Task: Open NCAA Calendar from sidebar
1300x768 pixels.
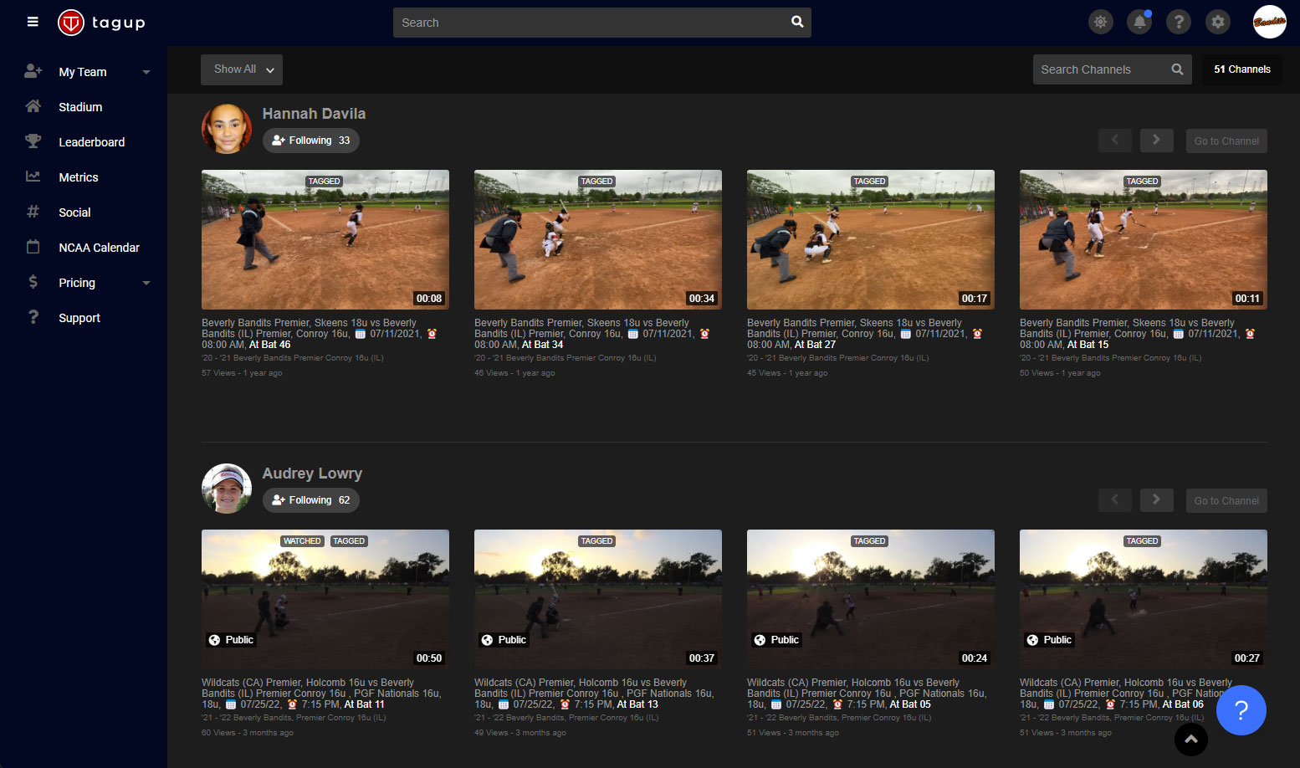Action: point(99,248)
